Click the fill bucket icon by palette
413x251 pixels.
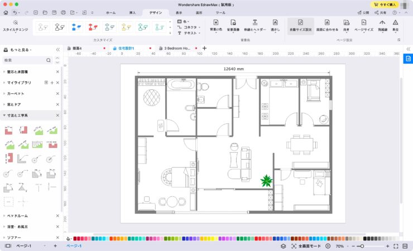pyautogui.click(x=69, y=239)
